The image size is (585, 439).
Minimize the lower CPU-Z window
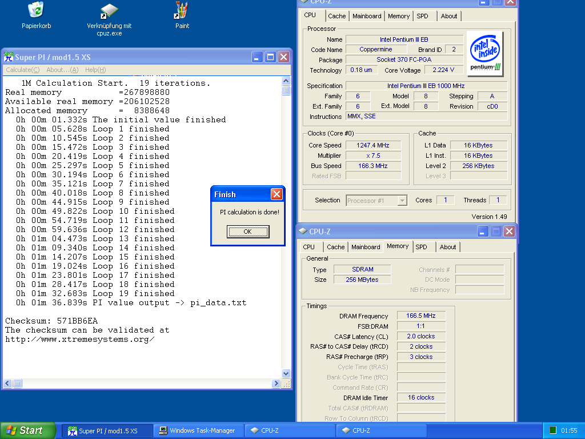pos(482,232)
